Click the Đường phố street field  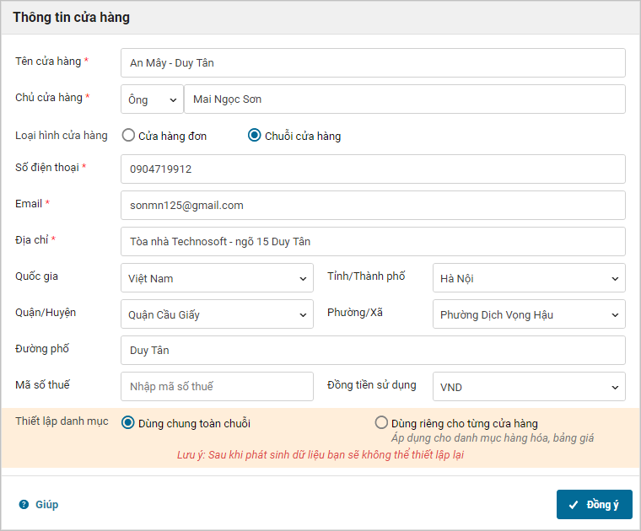click(373, 351)
